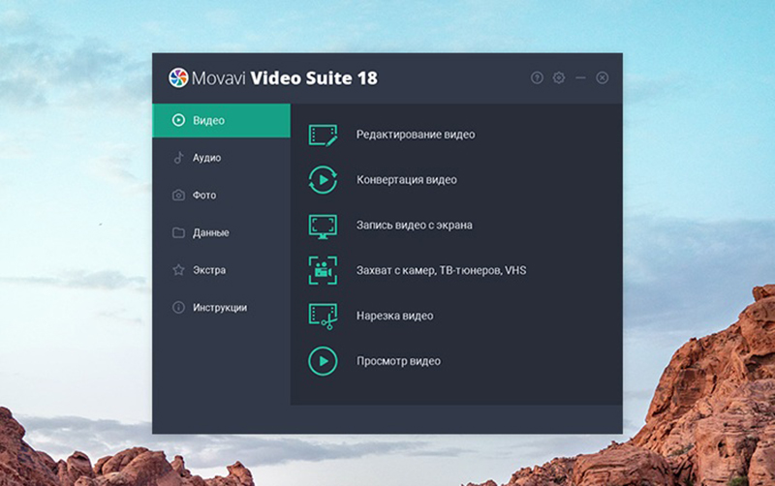Select the Видео tab in the sidebar

coord(221,120)
